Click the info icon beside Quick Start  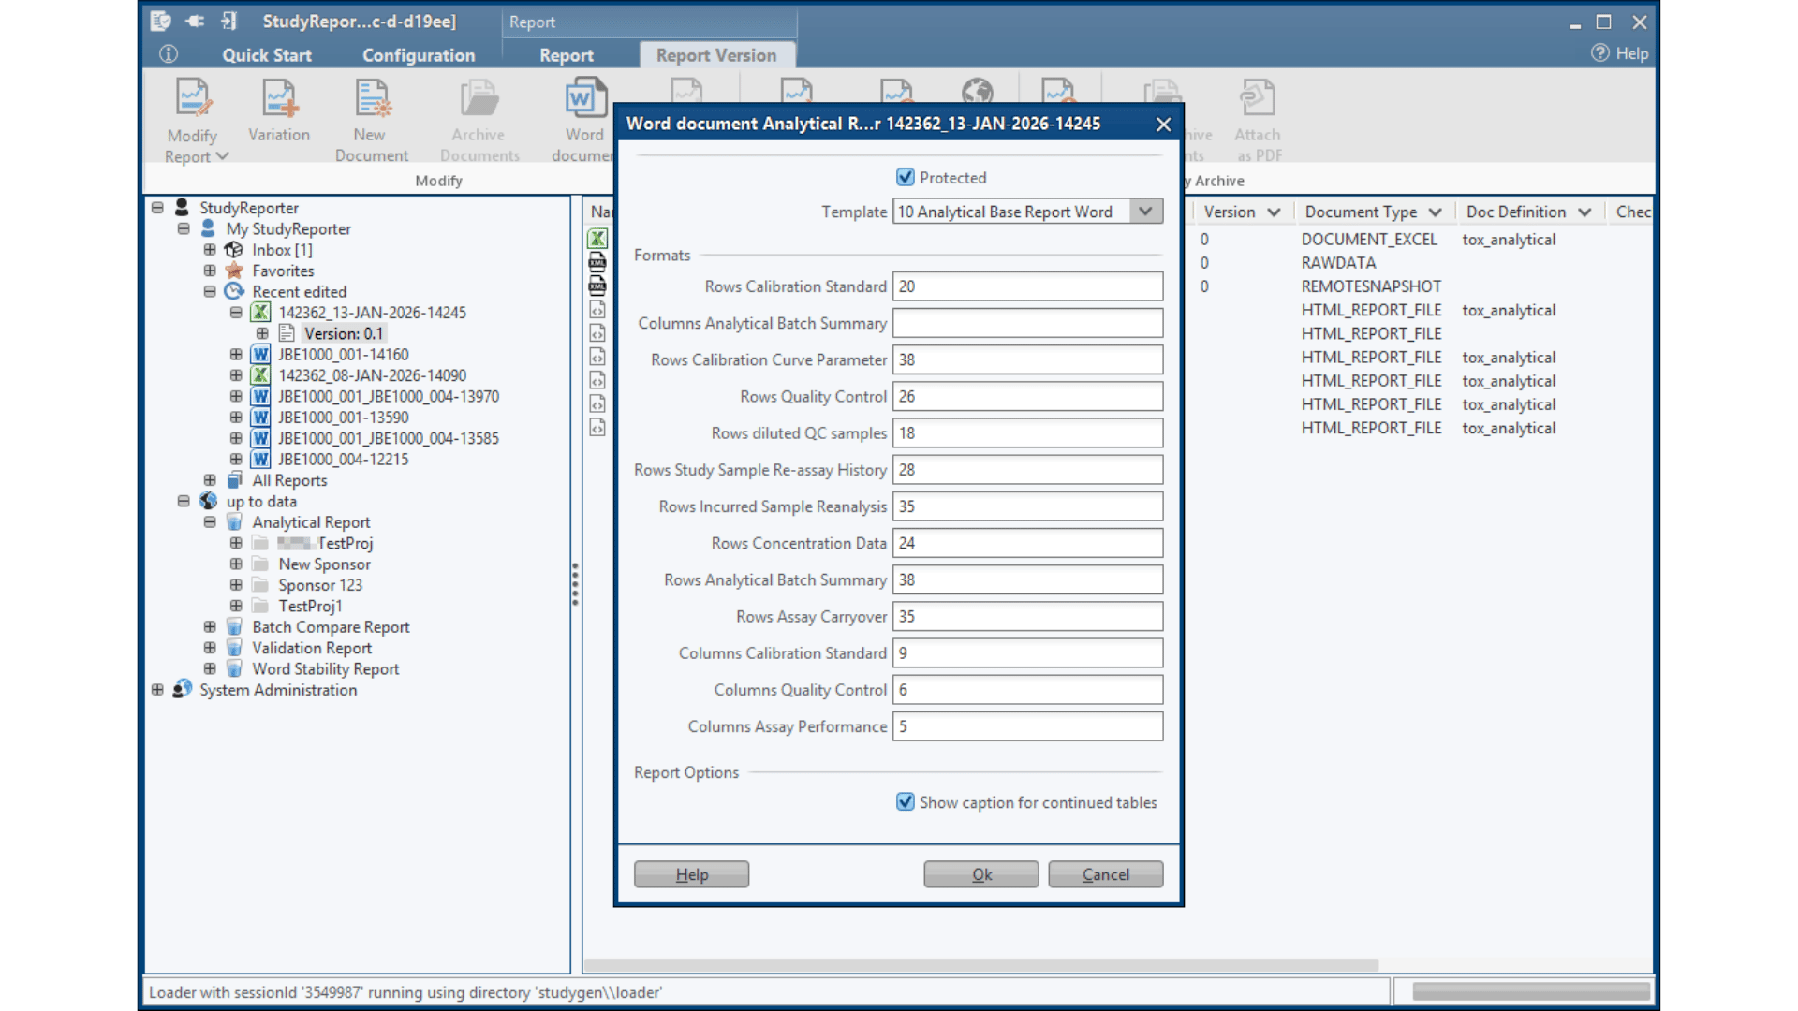(169, 54)
